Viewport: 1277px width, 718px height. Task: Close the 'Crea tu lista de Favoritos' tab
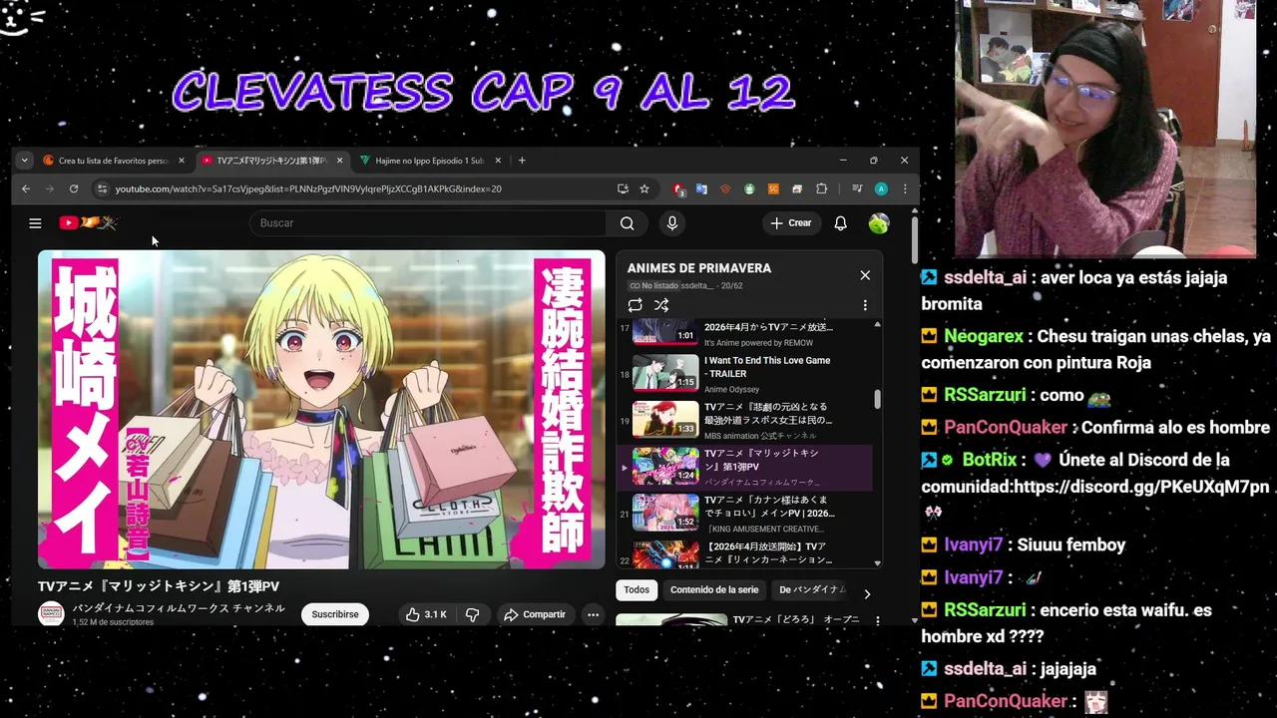click(182, 161)
